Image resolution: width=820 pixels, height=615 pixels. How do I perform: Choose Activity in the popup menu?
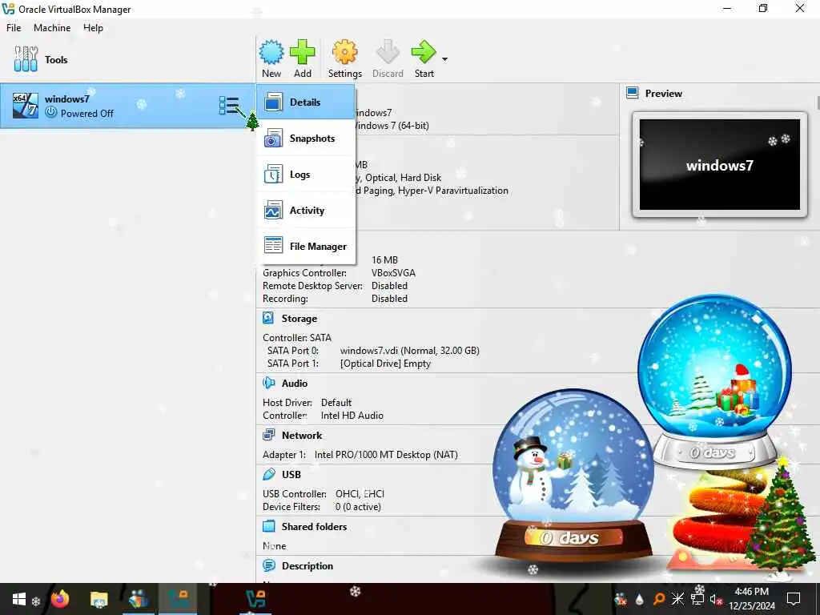(306, 211)
